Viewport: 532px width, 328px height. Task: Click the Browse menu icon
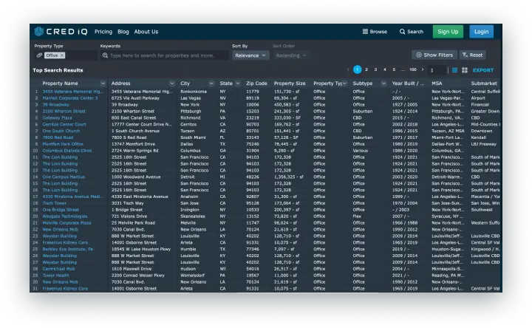tap(365, 32)
